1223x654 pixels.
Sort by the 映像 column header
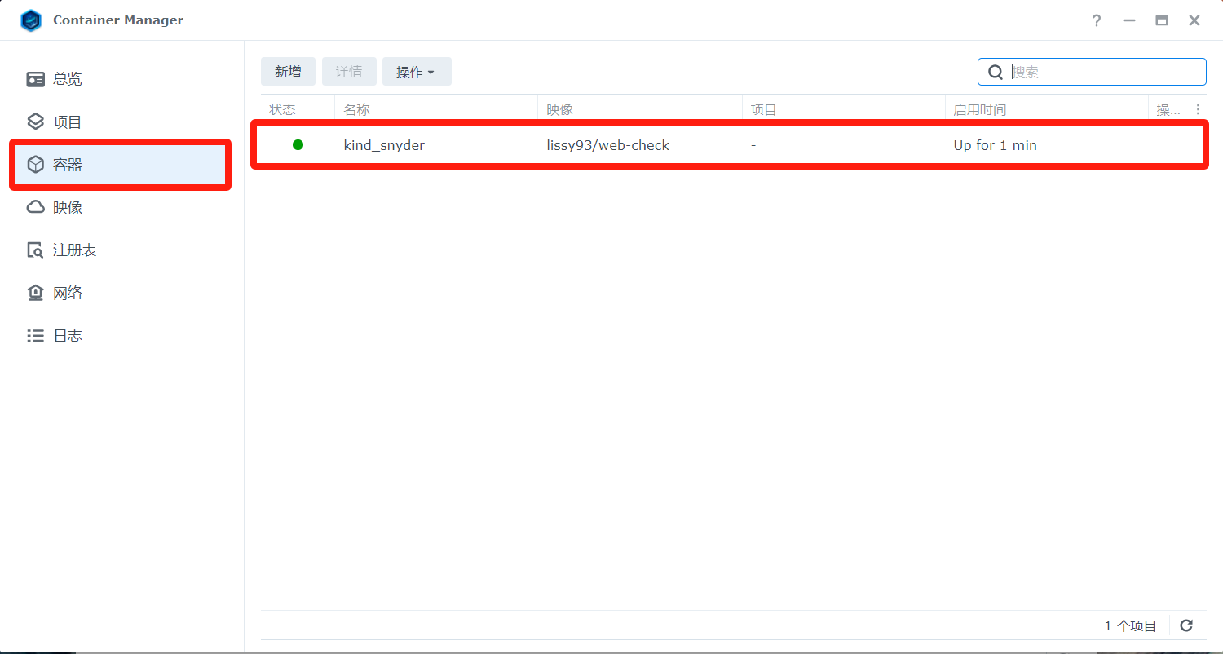560,109
